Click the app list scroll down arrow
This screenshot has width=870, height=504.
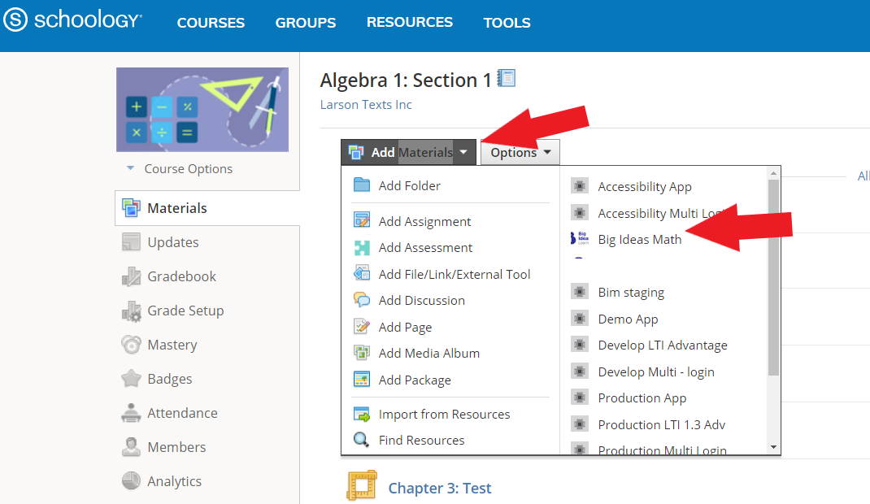pos(773,446)
